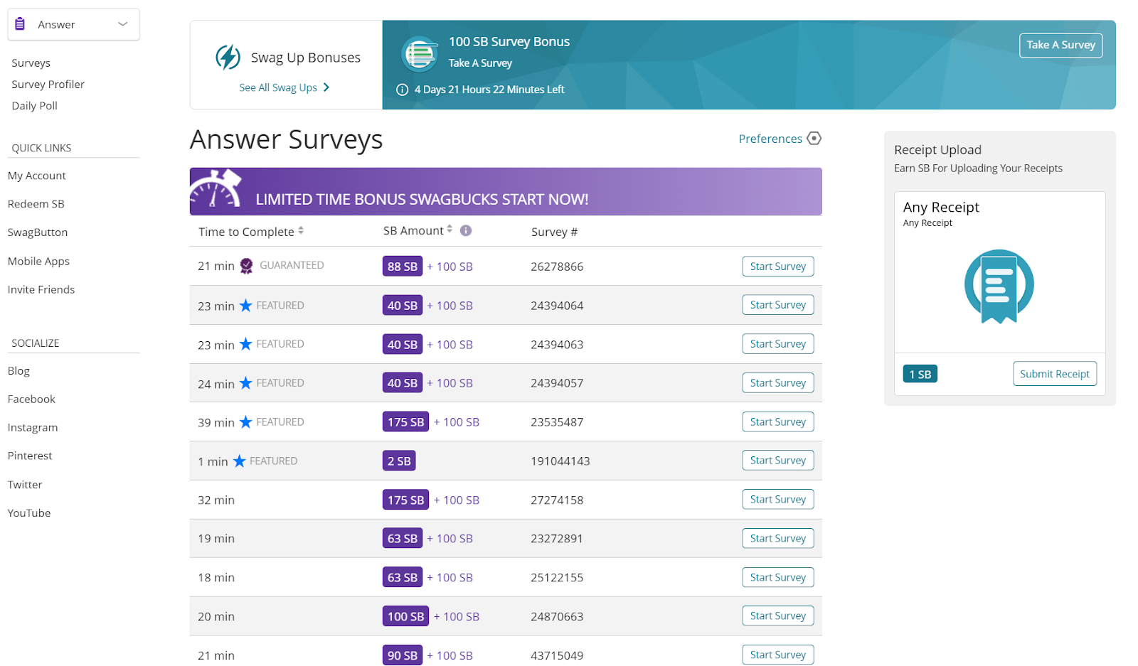1138x666 pixels.
Task: Click the Take A Survey banner button
Action: click(x=1060, y=45)
